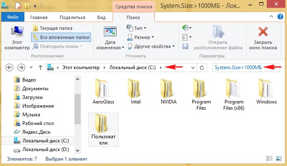
Task: Open the Главная ribbon tab
Action: (38, 17)
